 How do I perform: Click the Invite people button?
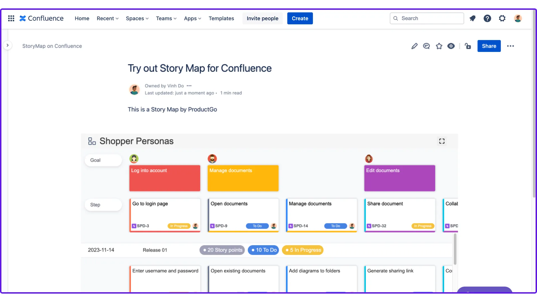click(x=262, y=18)
